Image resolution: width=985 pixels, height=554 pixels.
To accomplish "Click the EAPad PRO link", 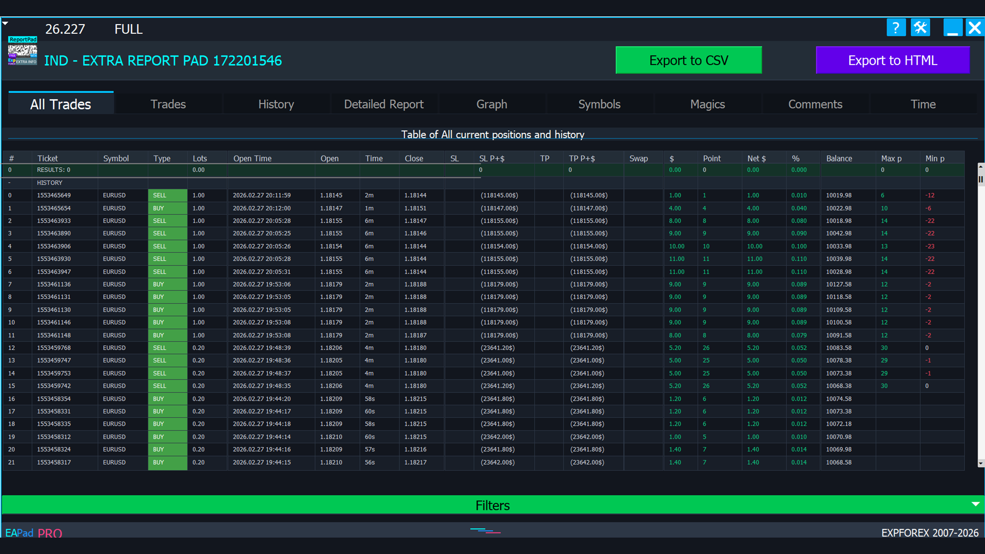I will (34, 533).
